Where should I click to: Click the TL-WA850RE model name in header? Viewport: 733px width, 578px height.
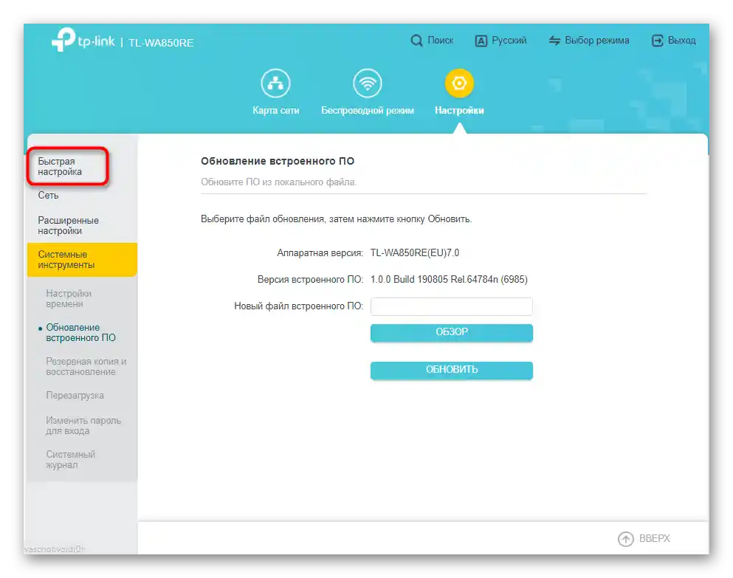pyautogui.click(x=161, y=43)
